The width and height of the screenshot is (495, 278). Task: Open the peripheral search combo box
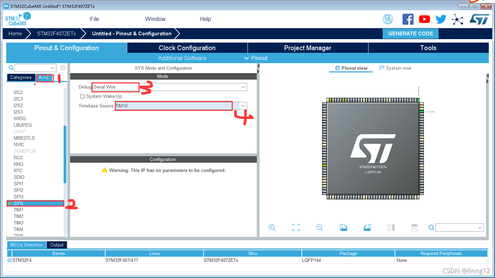tap(35, 68)
